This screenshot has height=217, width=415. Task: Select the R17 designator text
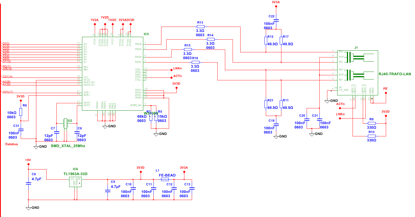tap(286, 37)
